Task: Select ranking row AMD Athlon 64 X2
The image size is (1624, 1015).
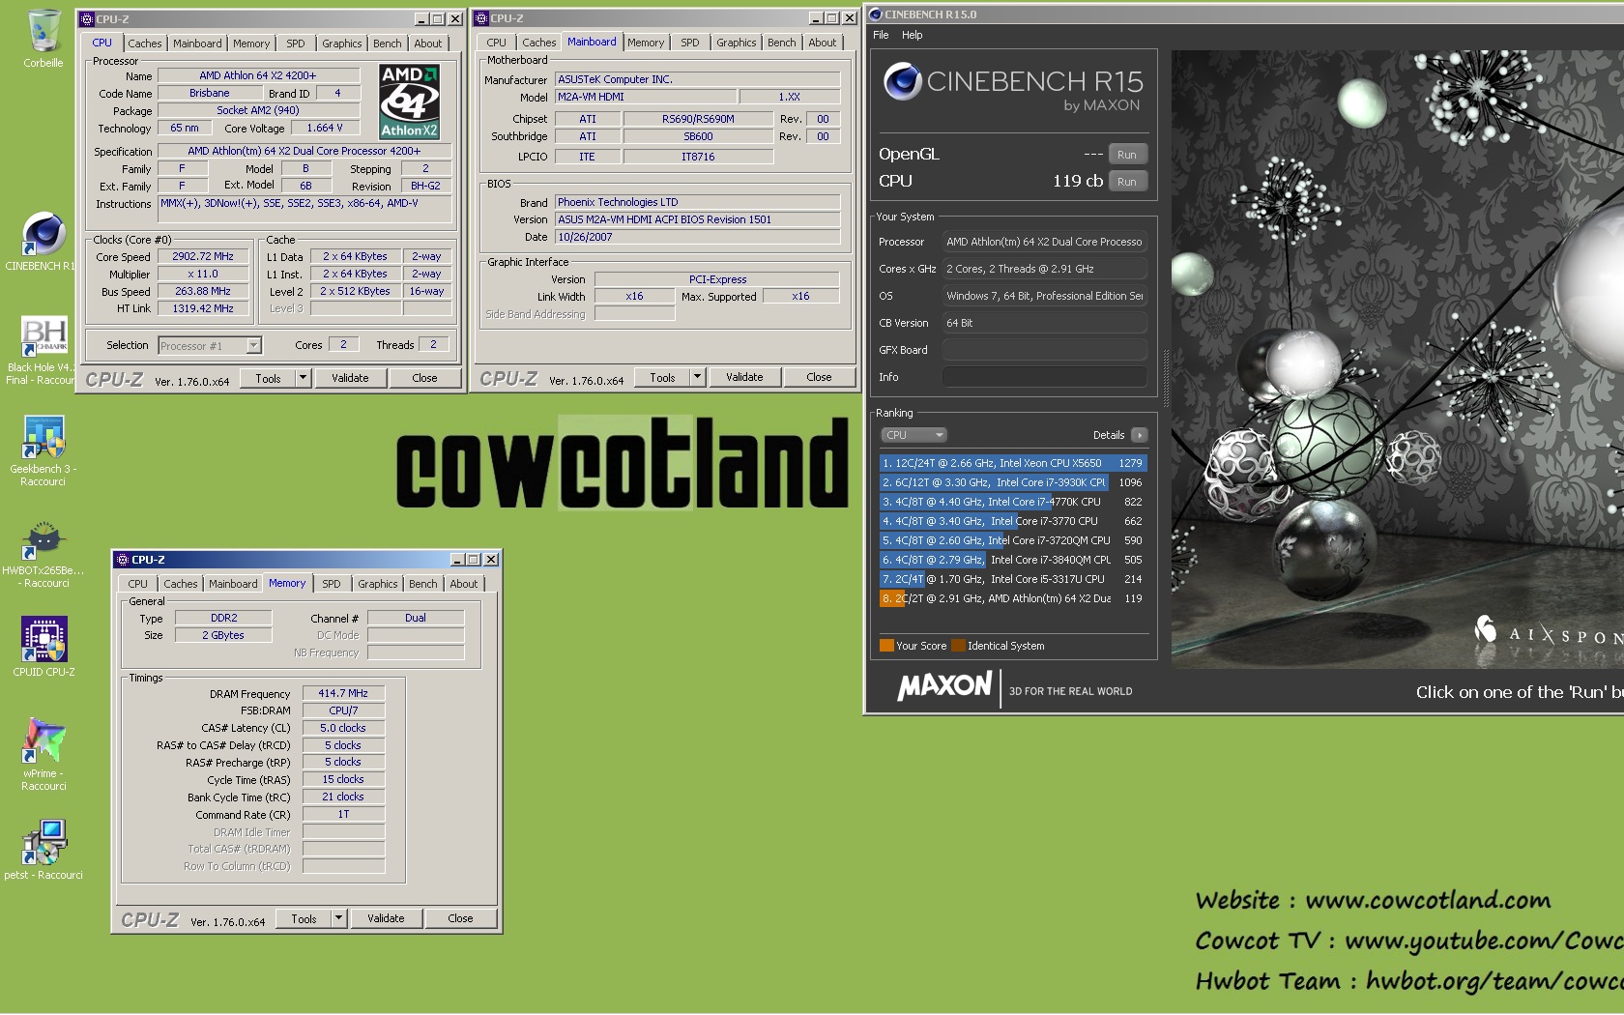Action: (x=1013, y=598)
